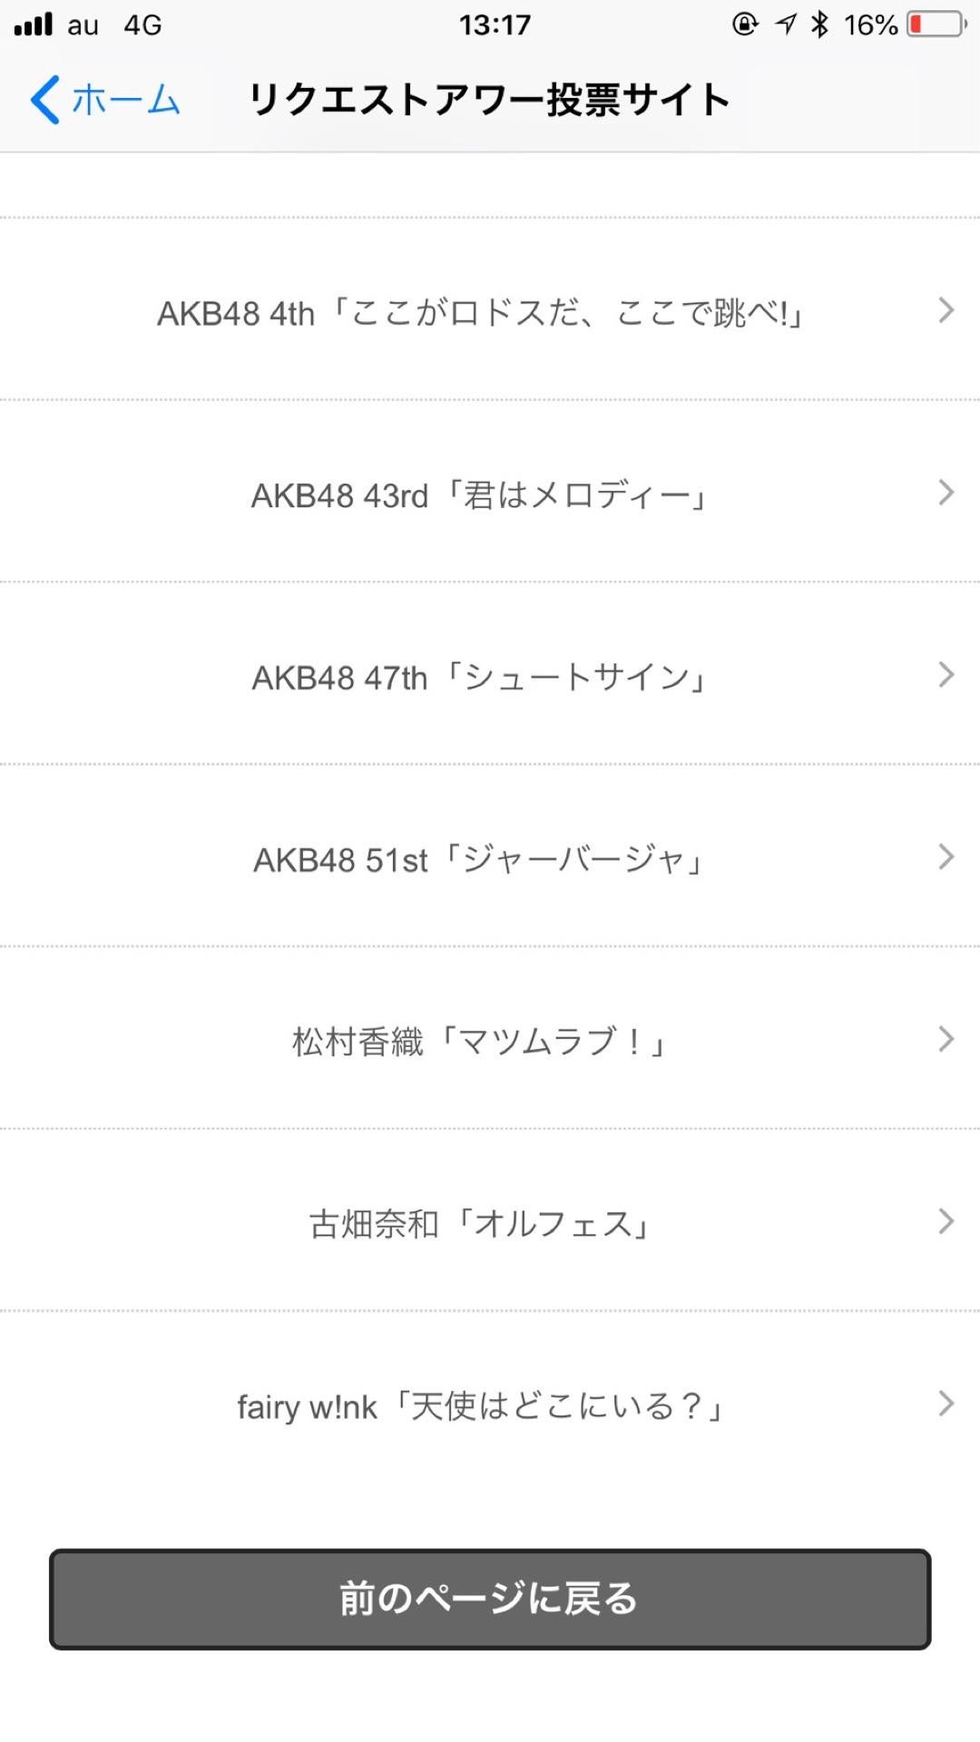This screenshot has height=1742, width=980.
Task: Tap chevron for シュートサイン row
Action: tap(946, 675)
